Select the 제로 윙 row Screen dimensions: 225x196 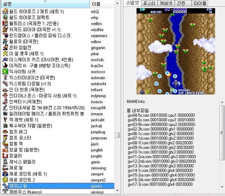pos(58,168)
